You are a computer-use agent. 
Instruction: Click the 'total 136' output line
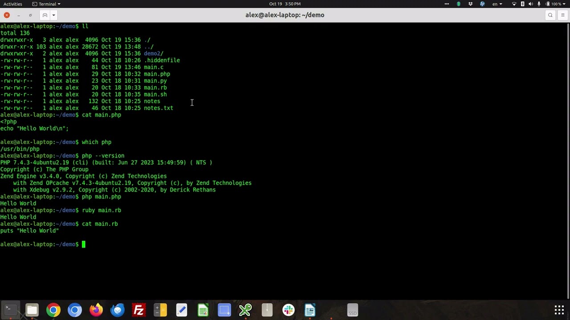[x=15, y=33]
